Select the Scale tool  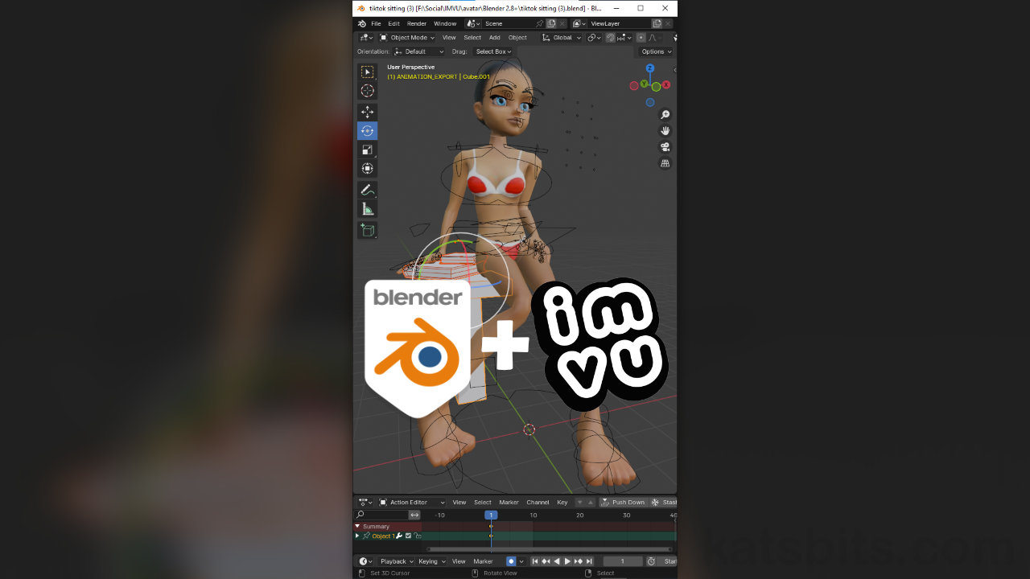coord(367,150)
